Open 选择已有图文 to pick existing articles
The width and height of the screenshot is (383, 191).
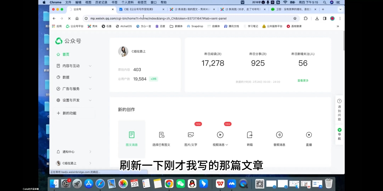pos(161,135)
